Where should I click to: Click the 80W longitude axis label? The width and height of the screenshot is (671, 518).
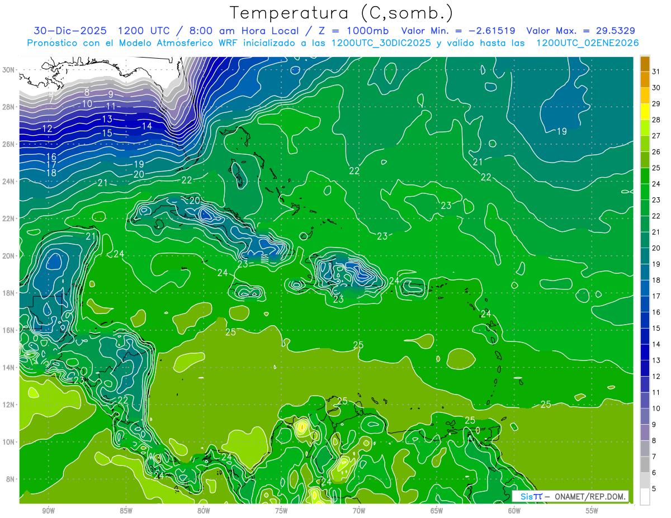204,511
